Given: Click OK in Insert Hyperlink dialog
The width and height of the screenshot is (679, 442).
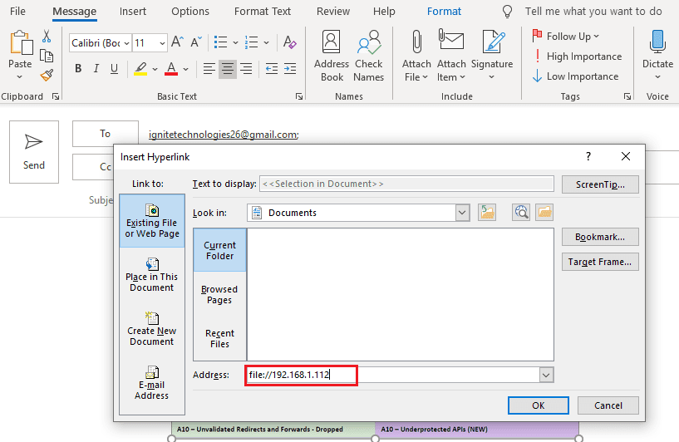Looking at the screenshot, I should [x=539, y=405].
